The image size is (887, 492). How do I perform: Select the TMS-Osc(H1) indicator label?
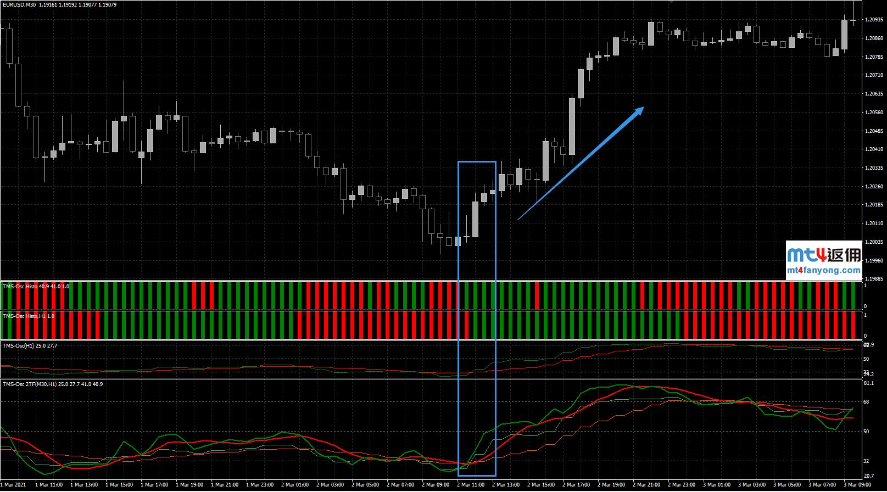(x=30, y=346)
